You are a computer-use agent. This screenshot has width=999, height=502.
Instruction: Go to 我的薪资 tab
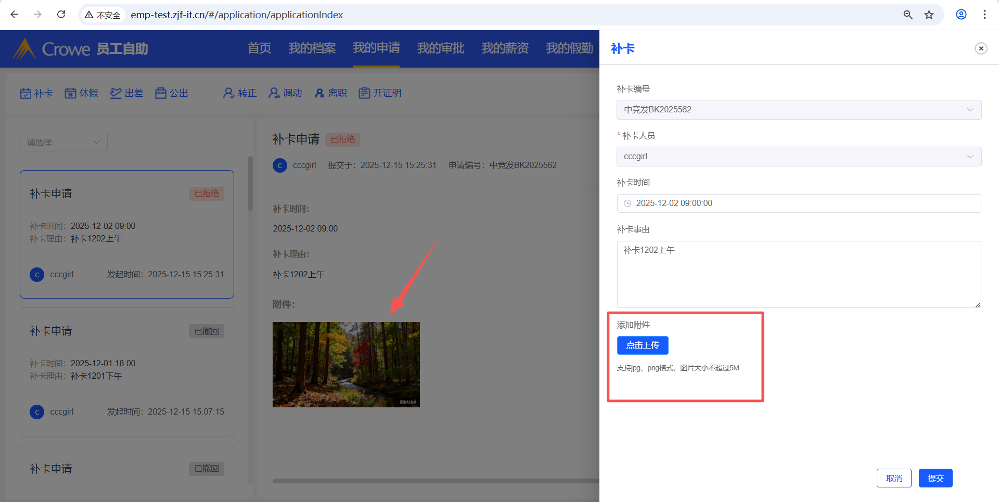click(x=505, y=48)
